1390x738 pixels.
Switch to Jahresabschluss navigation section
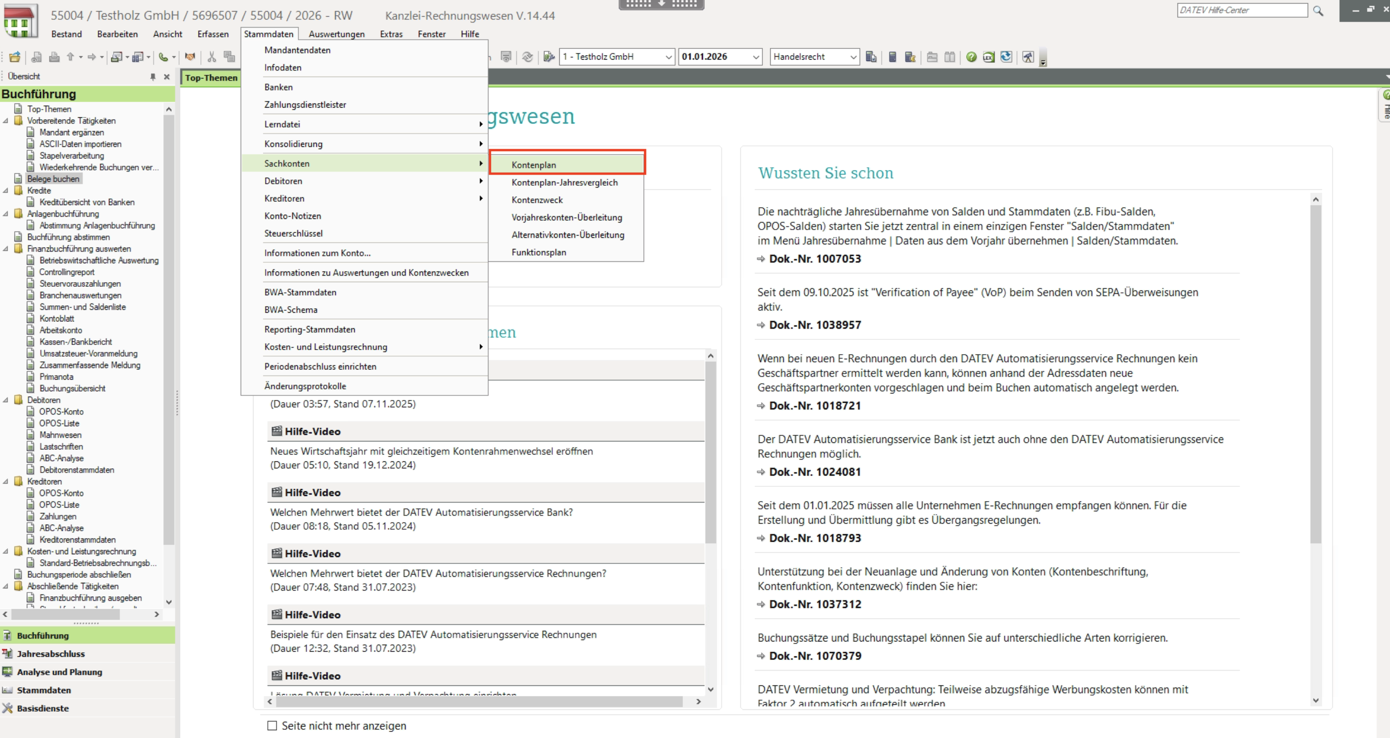coord(87,653)
